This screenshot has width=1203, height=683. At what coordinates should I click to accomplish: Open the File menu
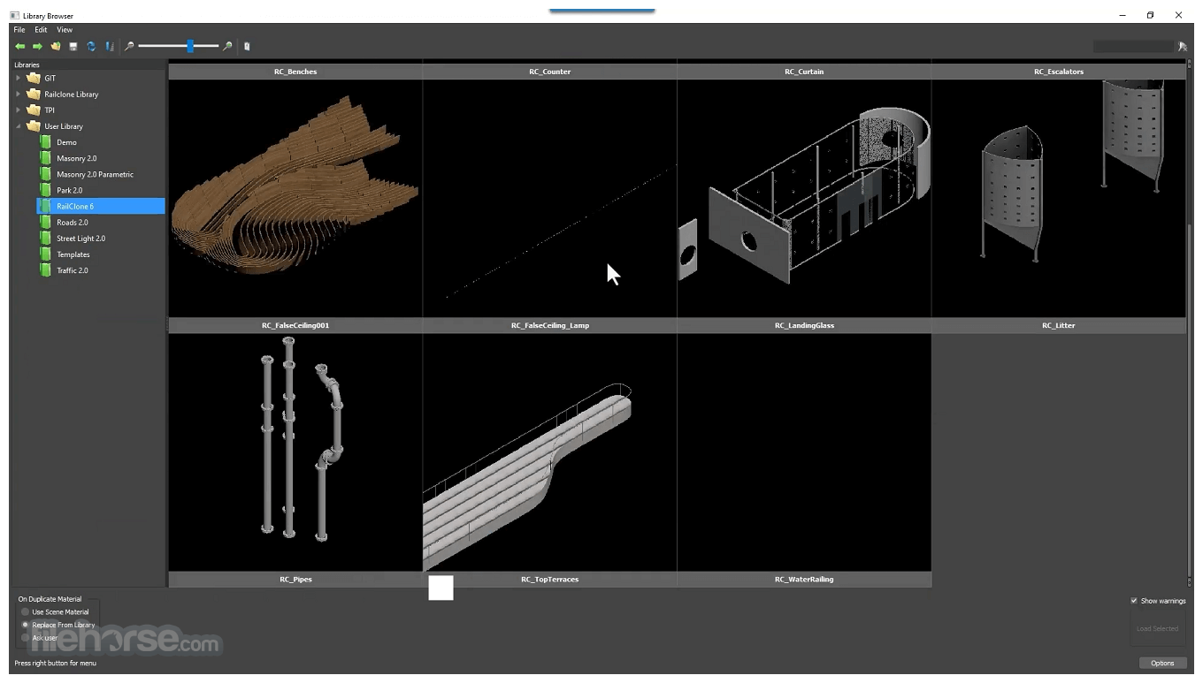(19, 30)
